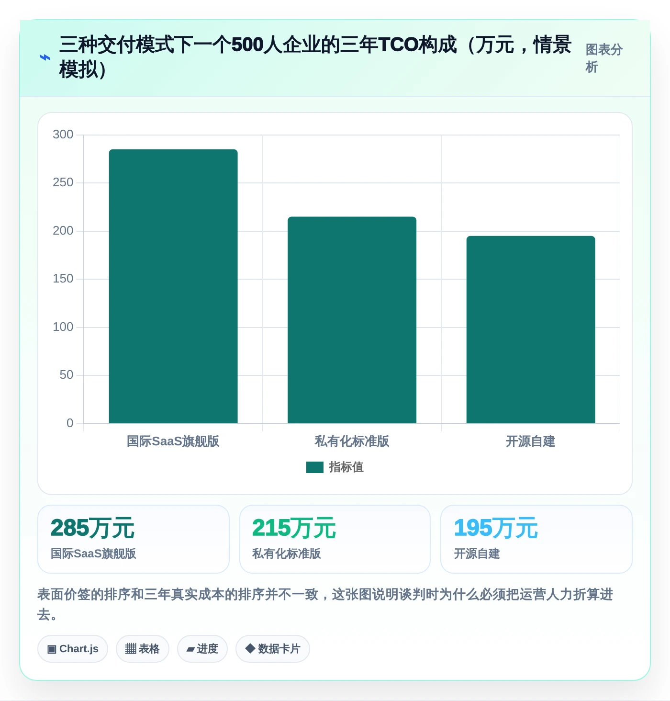Select the 开源自建 bar in chart
Image resolution: width=670 pixels, height=701 pixels.
531,329
